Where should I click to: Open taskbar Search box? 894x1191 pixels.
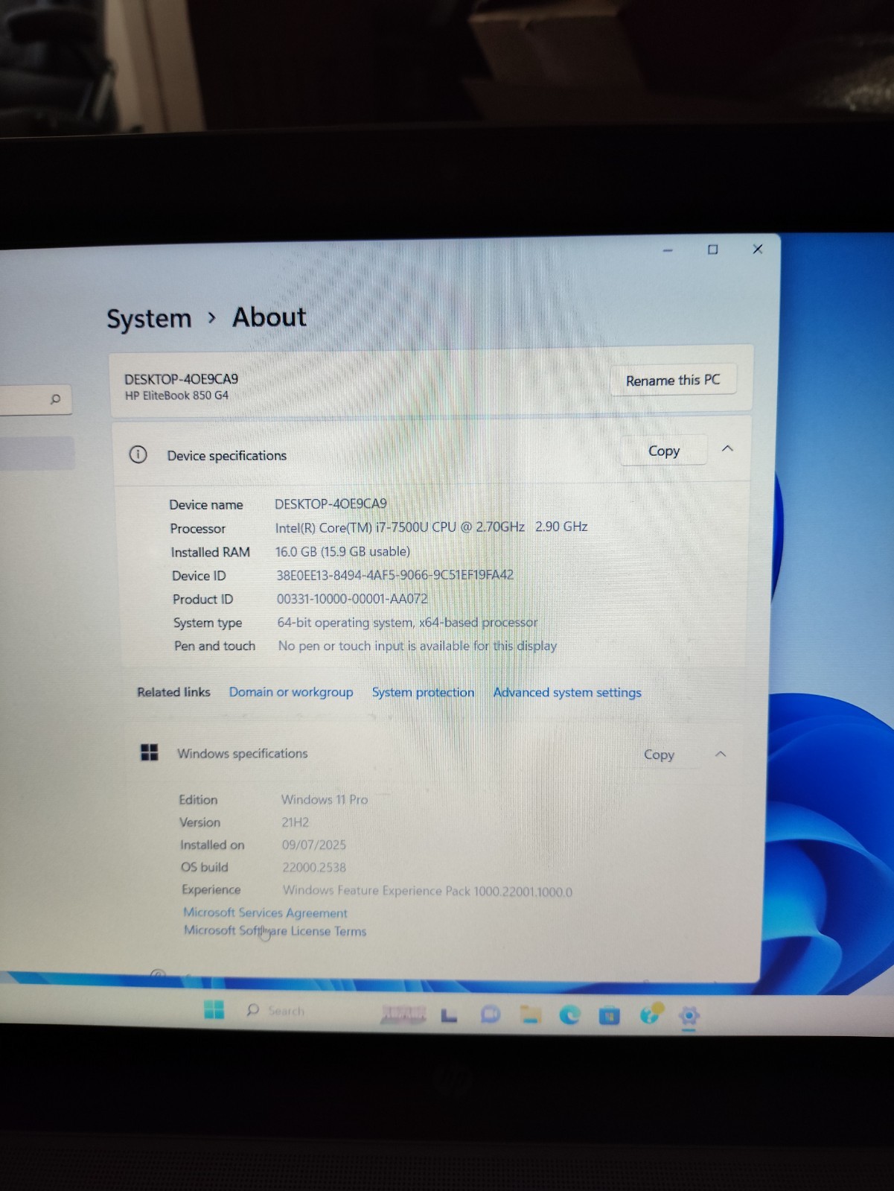(275, 1011)
